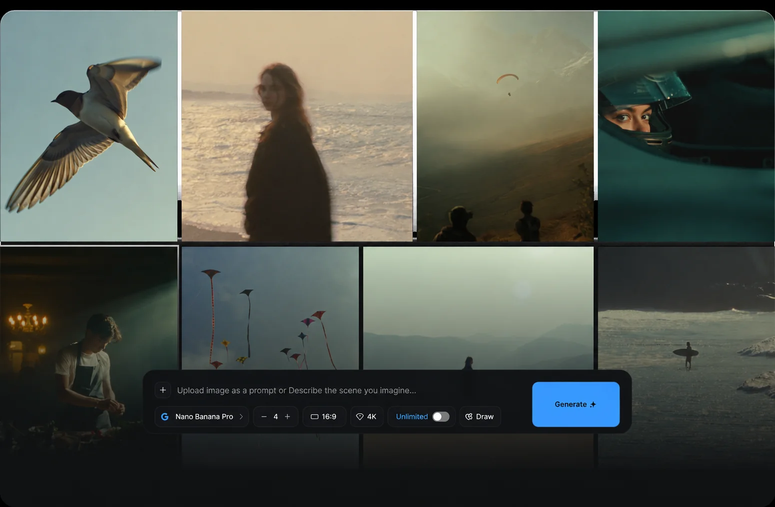
Task: Click the diamond icon beside 4K
Action: coord(360,416)
